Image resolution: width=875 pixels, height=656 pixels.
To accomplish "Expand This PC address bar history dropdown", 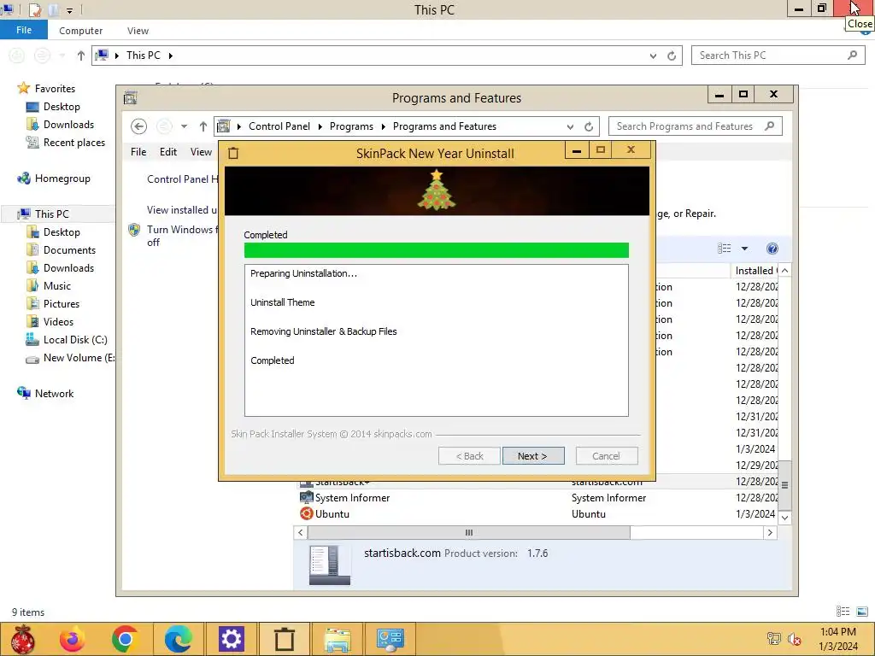I will 653,56.
